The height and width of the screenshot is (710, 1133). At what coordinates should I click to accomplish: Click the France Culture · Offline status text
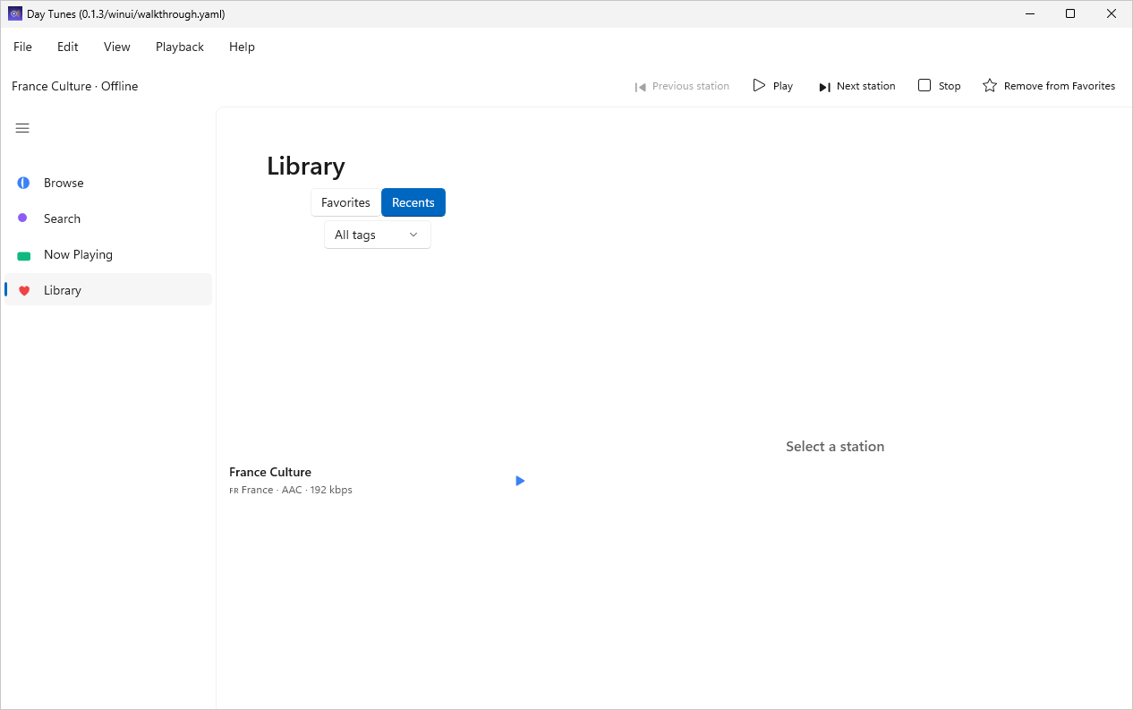coord(75,86)
